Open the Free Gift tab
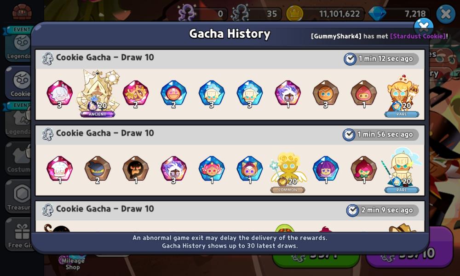The width and height of the screenshot is (460, 276). 19,234
